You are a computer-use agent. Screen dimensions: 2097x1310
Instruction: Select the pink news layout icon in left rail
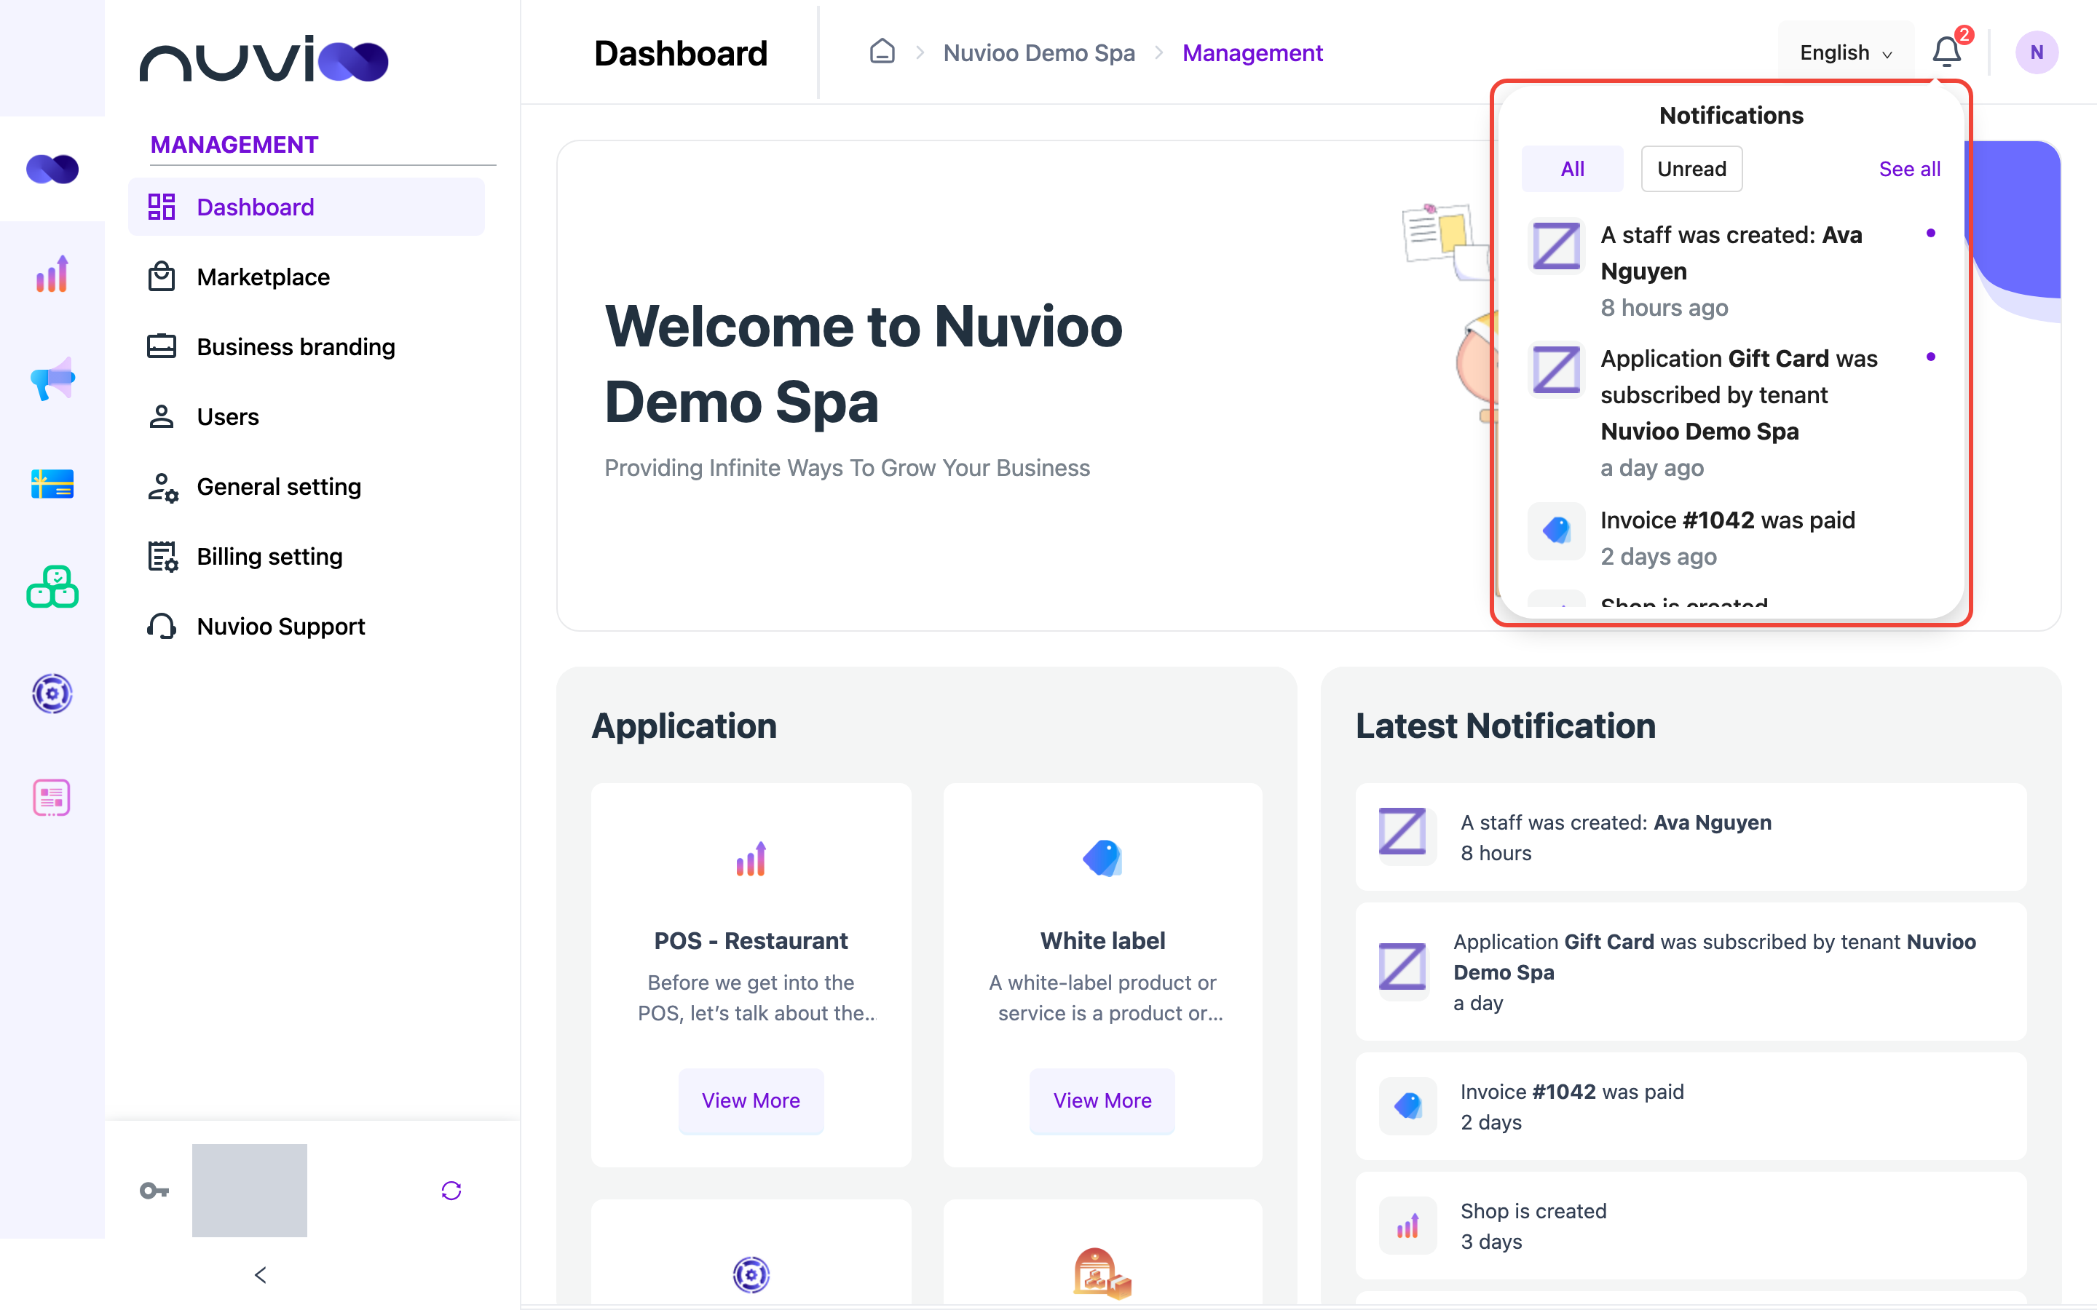point(52,797)
